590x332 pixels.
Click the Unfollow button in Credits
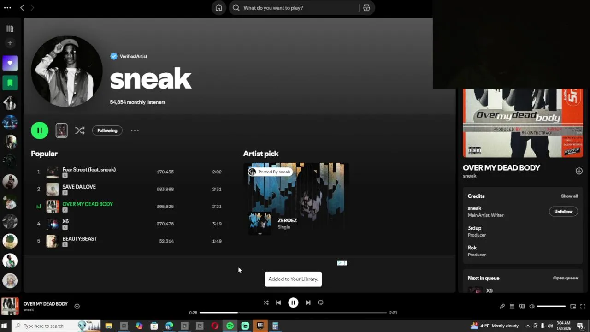(x=563, y=212)
